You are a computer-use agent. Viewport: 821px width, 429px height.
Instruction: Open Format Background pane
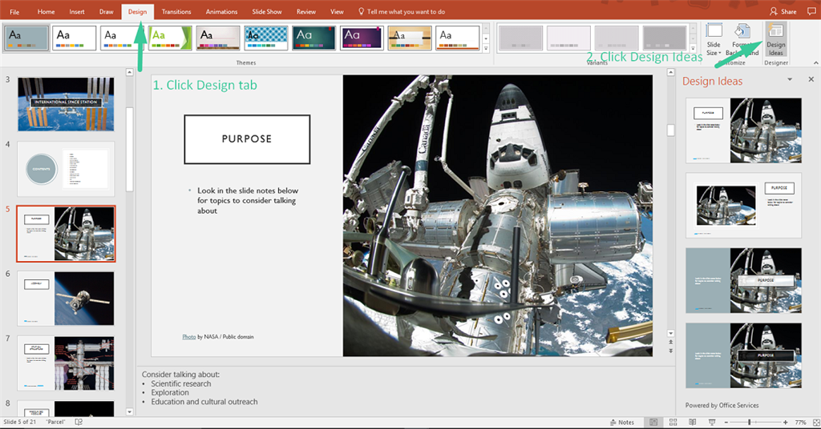coord(742,40)
